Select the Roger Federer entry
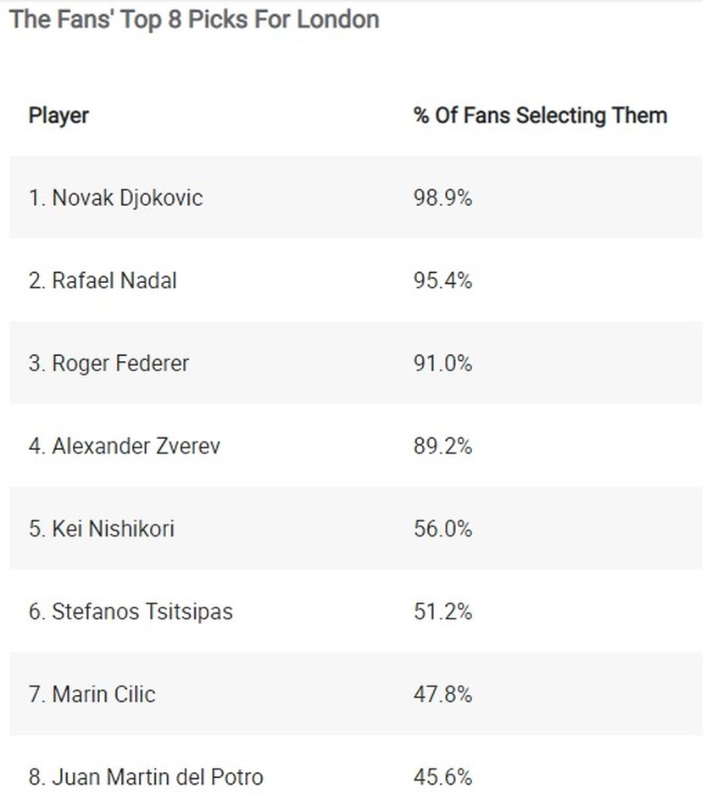 pos(108,364)
